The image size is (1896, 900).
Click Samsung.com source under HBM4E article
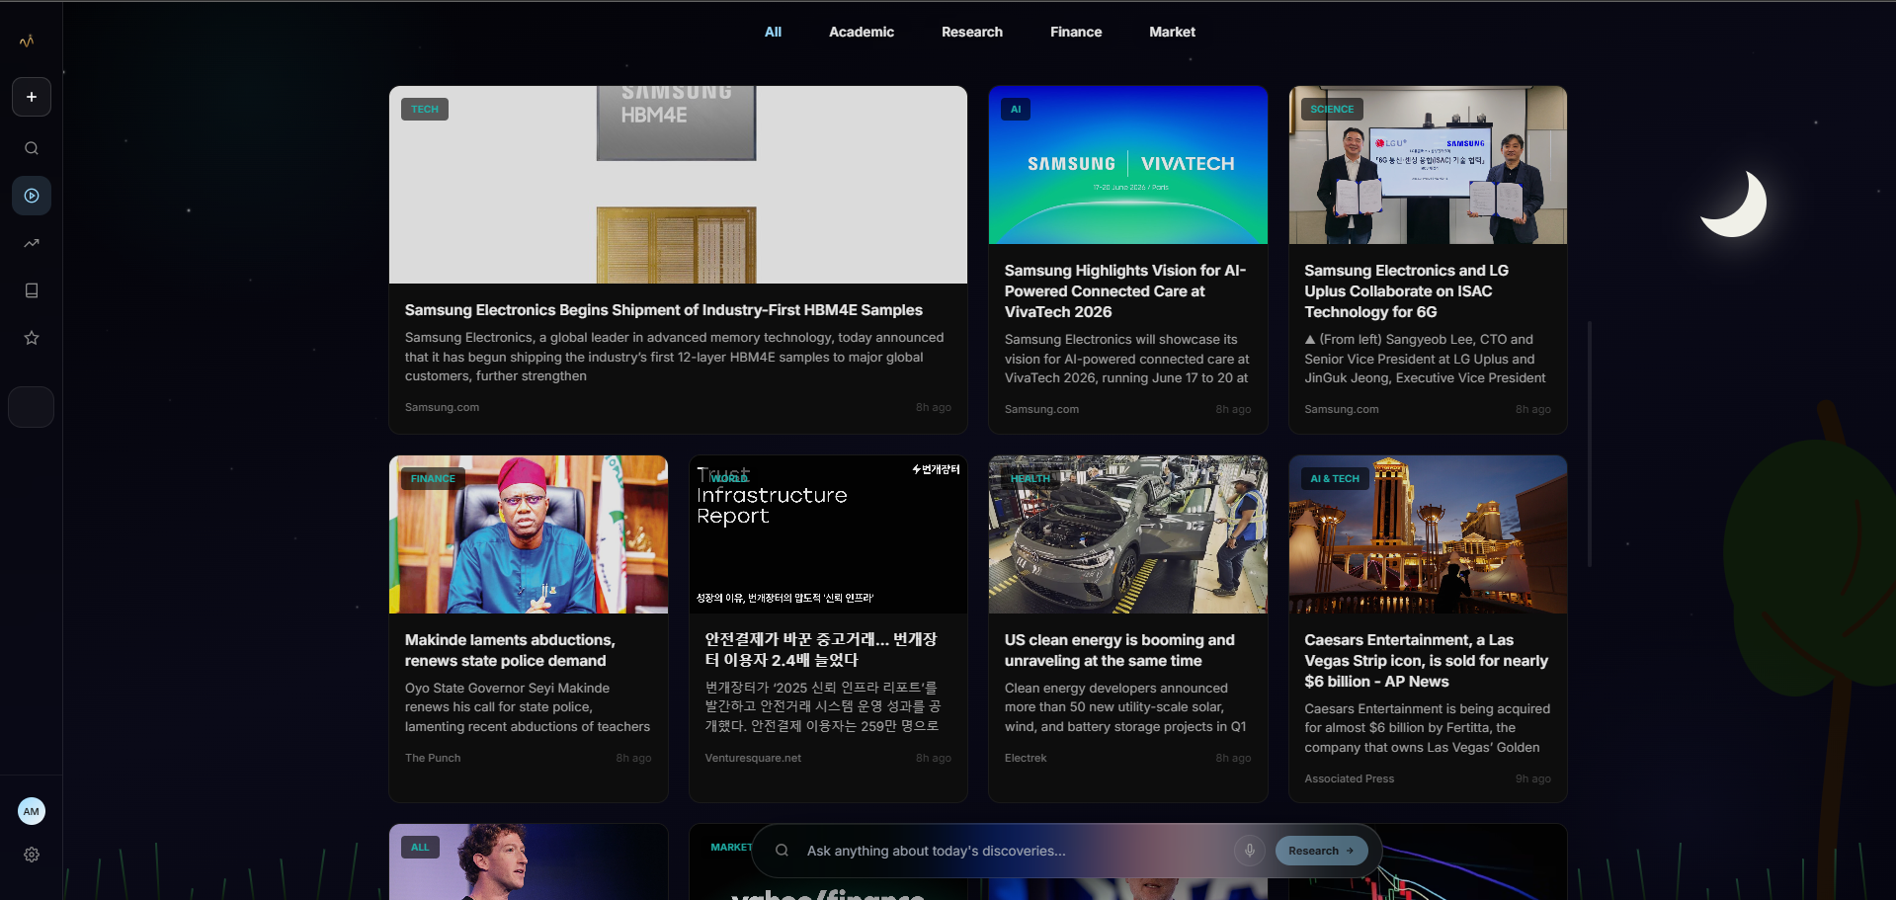point(442,407)
